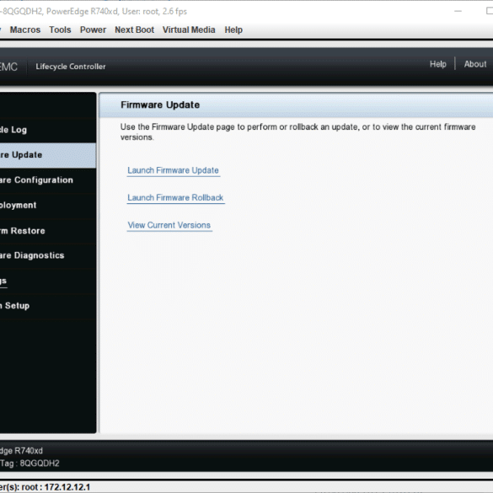Open View Current Versions link
Viewport: 493px width, 493px height.
click(x=169, y=225)
